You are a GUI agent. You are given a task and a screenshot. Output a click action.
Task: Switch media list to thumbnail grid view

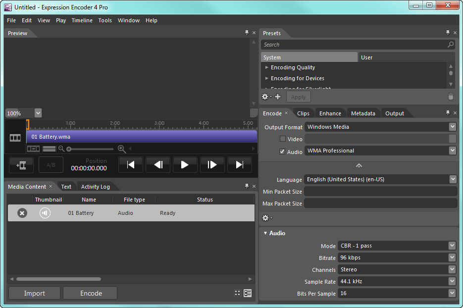[238, 293]
